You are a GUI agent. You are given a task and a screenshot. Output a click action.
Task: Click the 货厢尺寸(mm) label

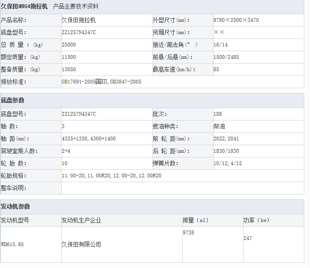(x=171, y=32)
